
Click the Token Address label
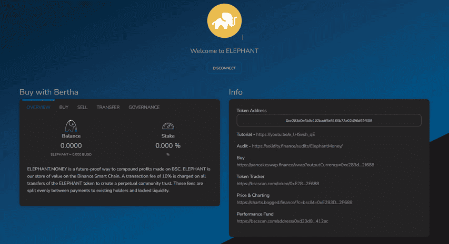tap(252, 111)
